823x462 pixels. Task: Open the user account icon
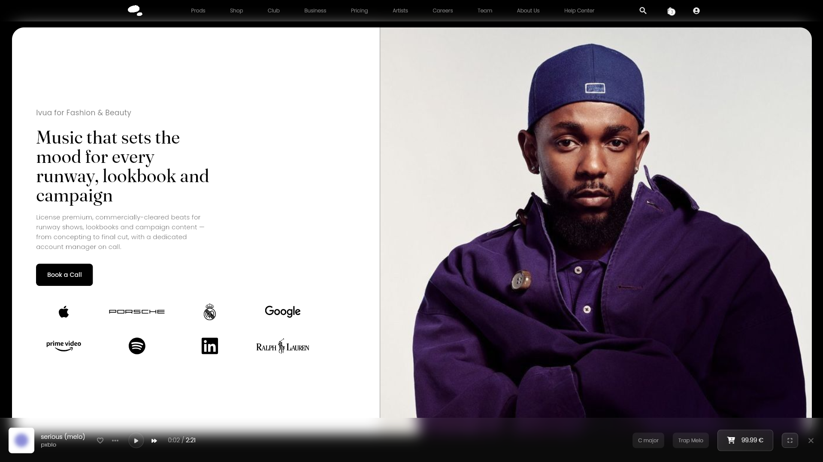696,11
